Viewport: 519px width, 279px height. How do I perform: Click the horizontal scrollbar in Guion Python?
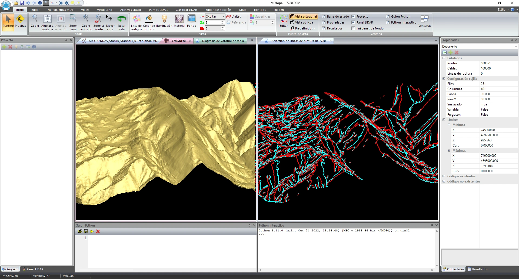coord(106,270)
